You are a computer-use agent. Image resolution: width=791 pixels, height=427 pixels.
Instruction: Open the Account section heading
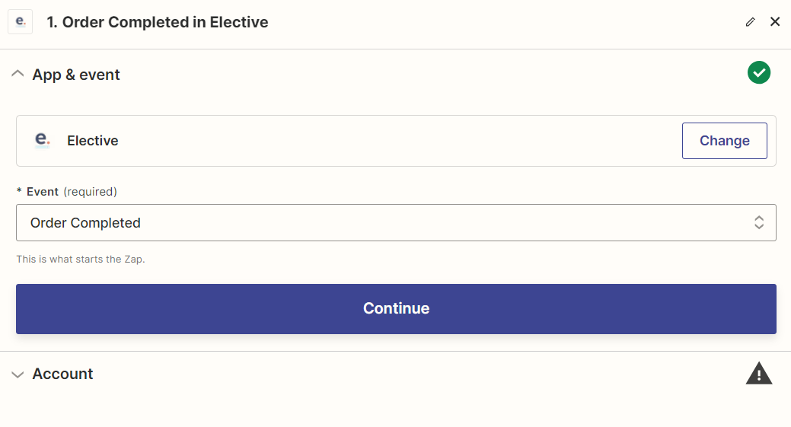[x=62, y=374]
